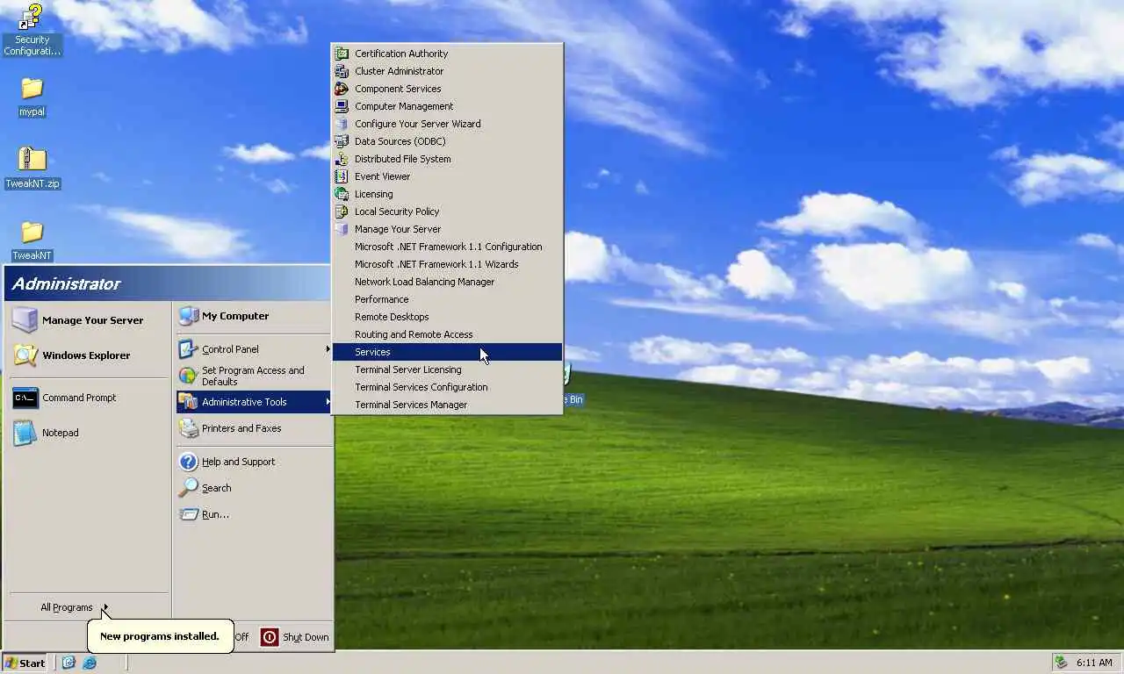Open Microsoft .NET Framework 1.1 Configuration
Viewport: 1124px width, 674px height.
[x=447, y=247]
